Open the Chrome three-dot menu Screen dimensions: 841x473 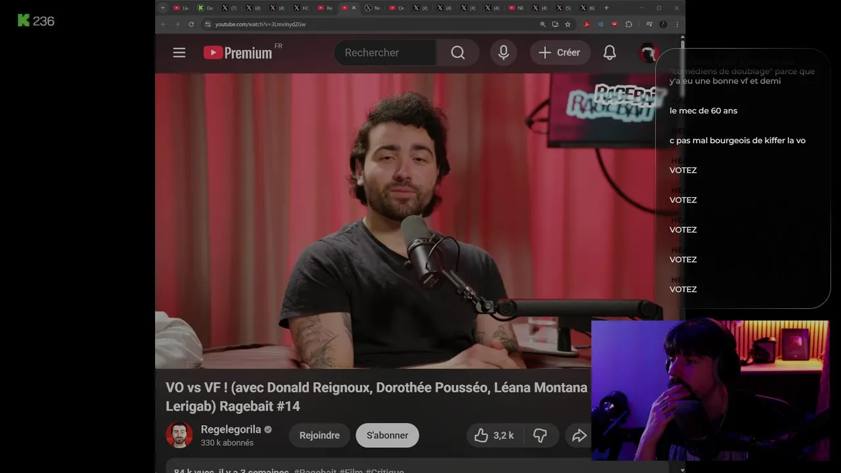(677, 24)
